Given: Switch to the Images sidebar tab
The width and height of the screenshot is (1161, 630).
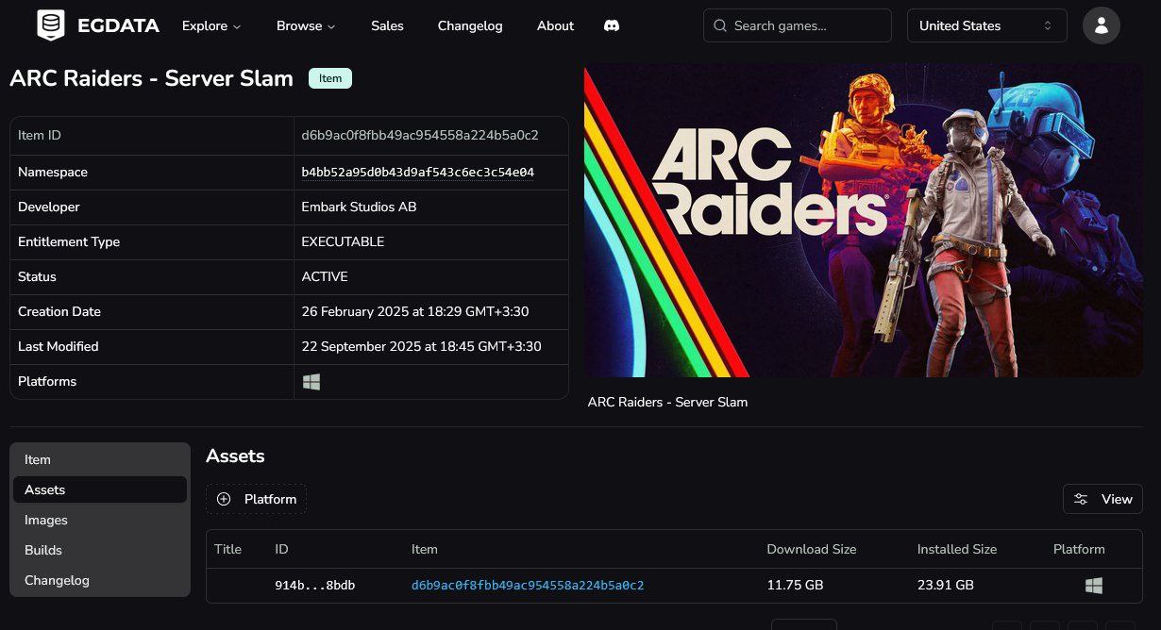Looking at the screenshot, I should point(100,520).
